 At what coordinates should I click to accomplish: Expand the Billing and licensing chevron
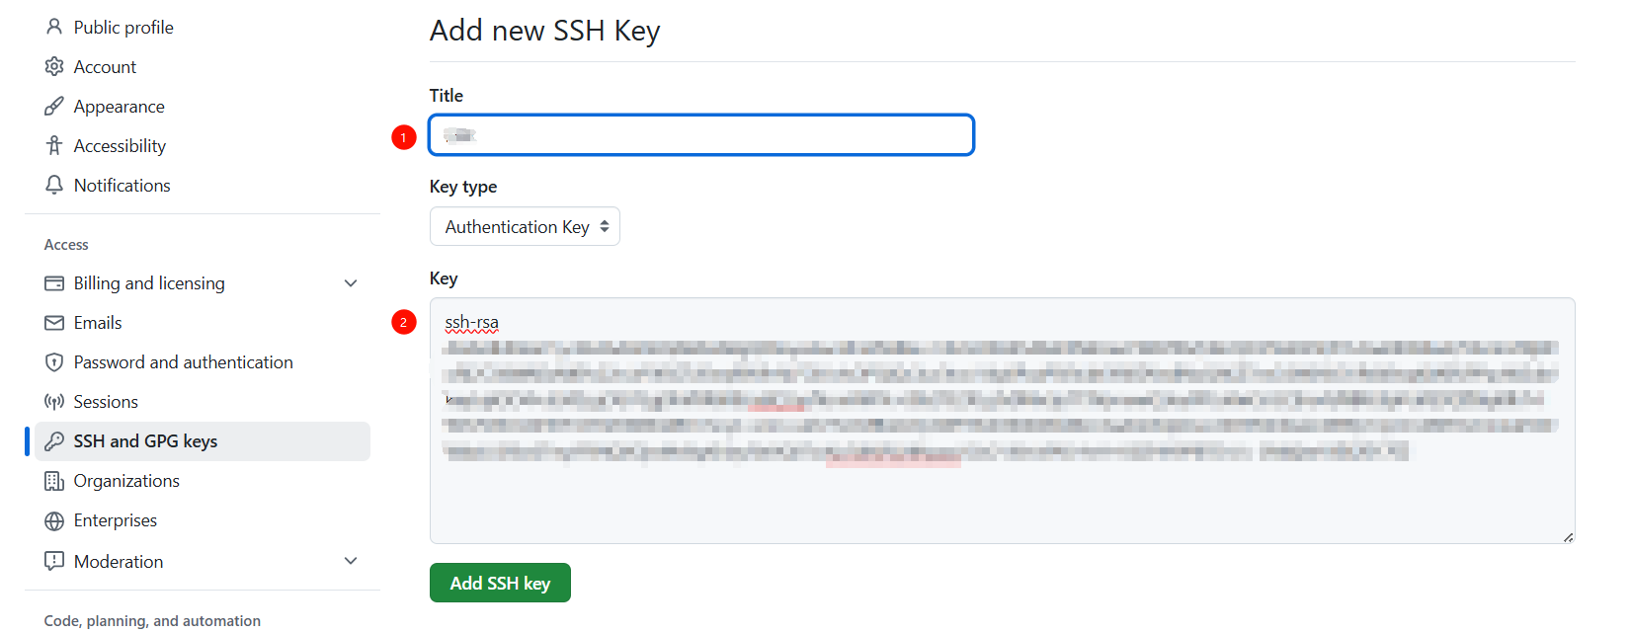351,283
